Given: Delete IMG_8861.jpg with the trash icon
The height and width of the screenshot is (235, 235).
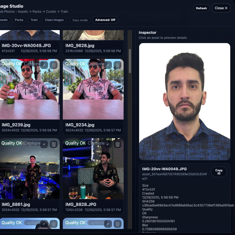Looking at the screenshot, I should click(54, 144).
